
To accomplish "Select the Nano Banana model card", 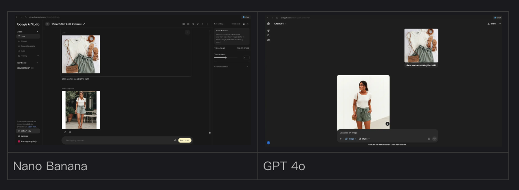I will pos(232,36).
